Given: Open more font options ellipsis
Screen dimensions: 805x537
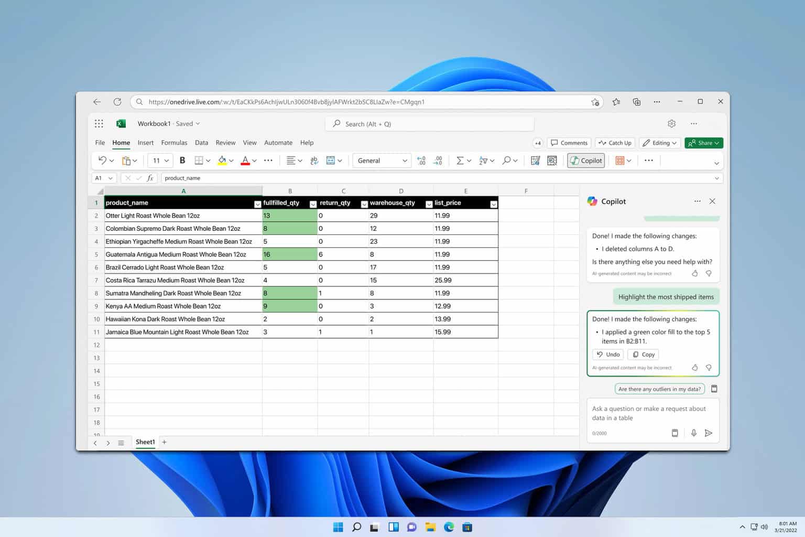Looking at the screenshot, I should [x=268, y=160].
